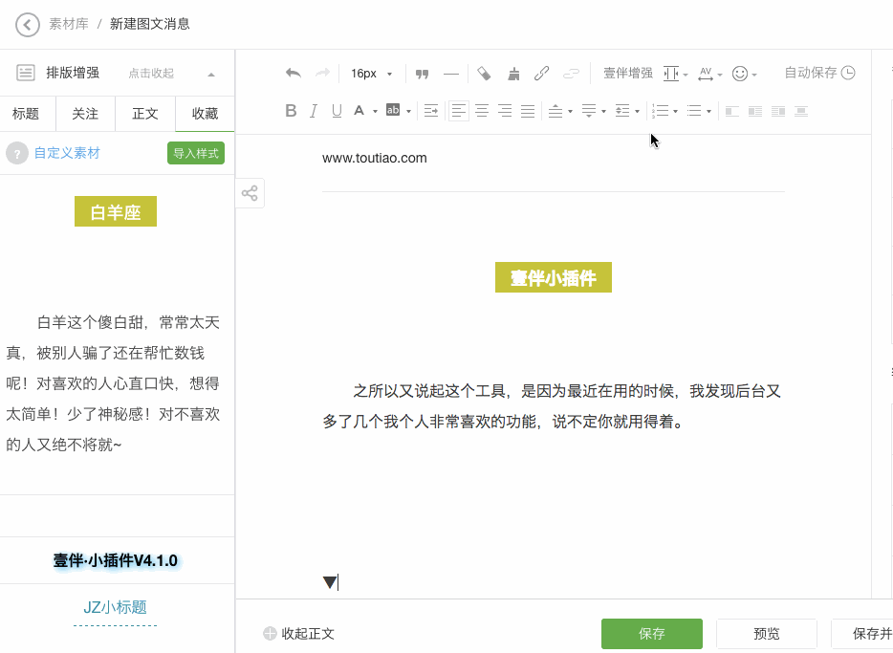This screenshot has height=653, width=893.
Task: Toggle italic text style
Action: (314, 111)
